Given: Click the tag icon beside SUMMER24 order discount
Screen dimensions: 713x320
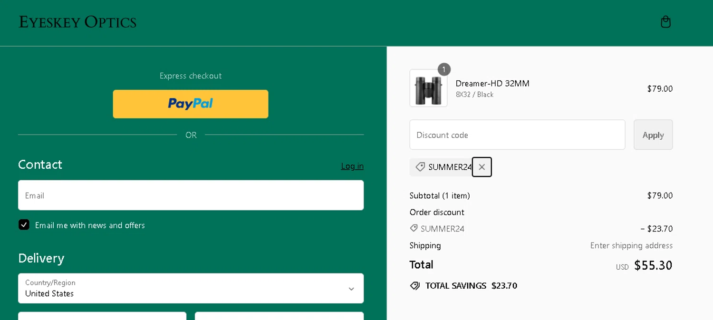Looking at the screenshot, I should 414,228.
